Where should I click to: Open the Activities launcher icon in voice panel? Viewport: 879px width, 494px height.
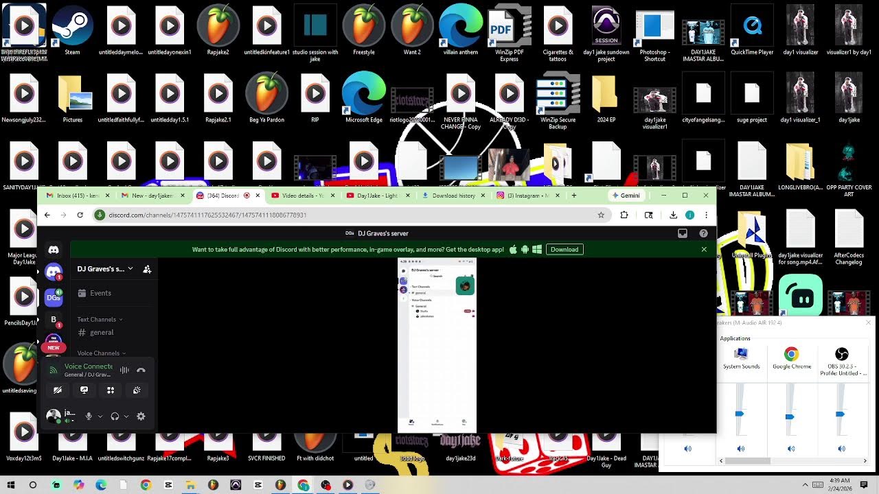[111, 390]
